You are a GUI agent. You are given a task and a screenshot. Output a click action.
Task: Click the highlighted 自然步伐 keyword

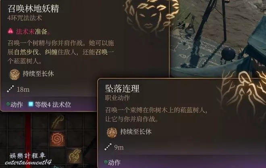point(26,52)
